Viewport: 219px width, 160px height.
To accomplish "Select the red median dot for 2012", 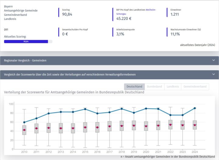I will [49, 128].
